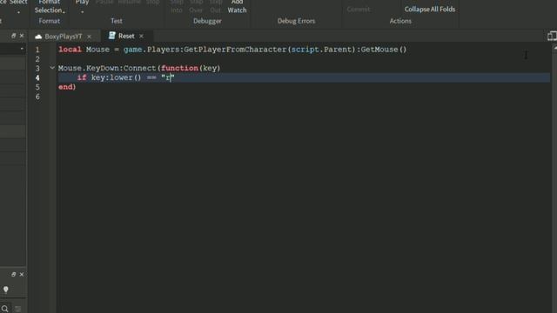This screenshot has width=557, height=313.
Task: Click line number 2 in the gutter
Action: point(37,59)
